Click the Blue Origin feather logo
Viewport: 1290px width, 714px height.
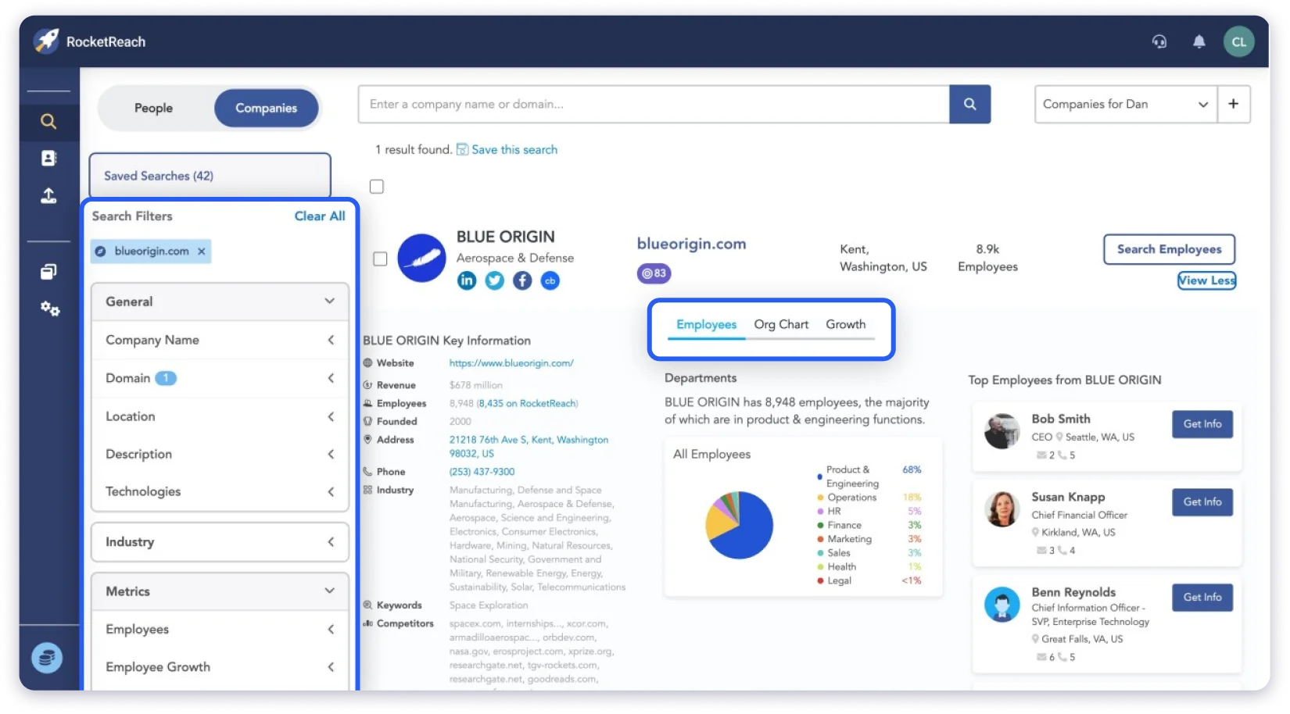tap(421, 258)
